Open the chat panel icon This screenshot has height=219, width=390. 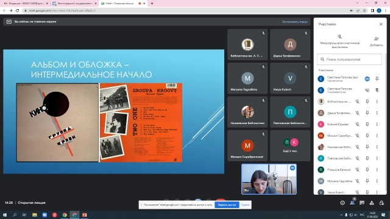pos(362,203)
